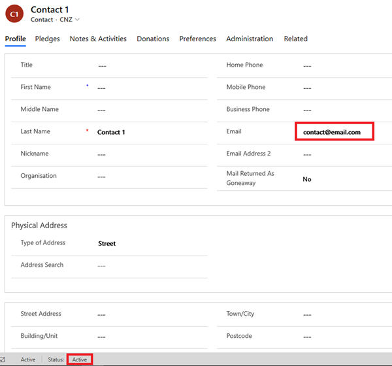
Task: Open the Type of Address dropdown
Action: pos(150,243)
